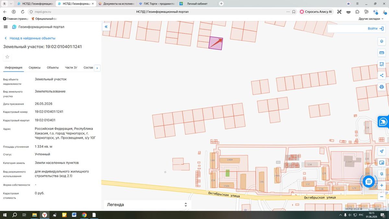Viewport: 389px width, 219px height.
Task: Switch to the Сервисы tab
Action: point(34,67)
